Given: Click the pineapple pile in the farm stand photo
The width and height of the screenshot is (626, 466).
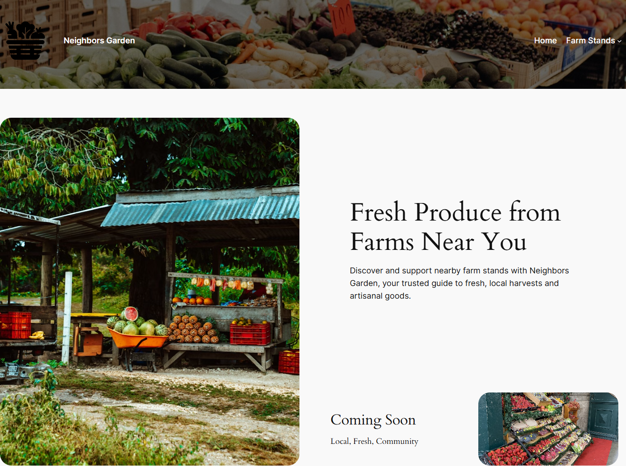Looking at the screenshot, I should [193, 330].
